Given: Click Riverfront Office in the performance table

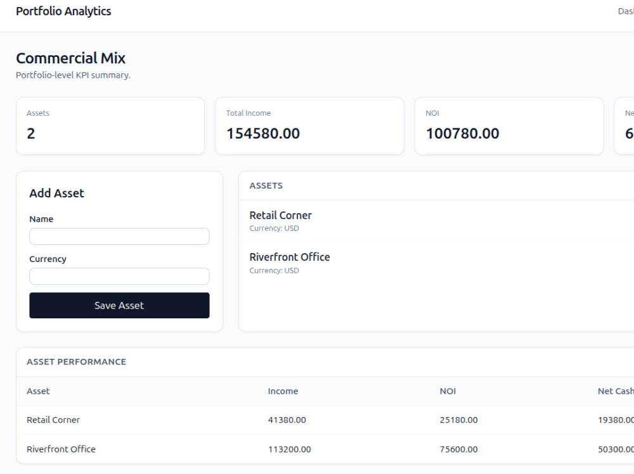Looking at the screenshot, I should 61,449.
